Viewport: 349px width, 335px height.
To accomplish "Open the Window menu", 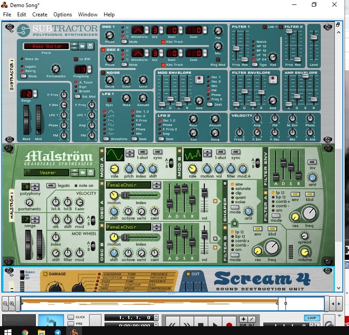I will [88, 15].
